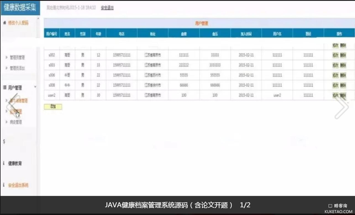Go to the previous image with the left chevron
The height and width of the screenshot is (215, 355).
pyautogui.click(x=13, y=106)
